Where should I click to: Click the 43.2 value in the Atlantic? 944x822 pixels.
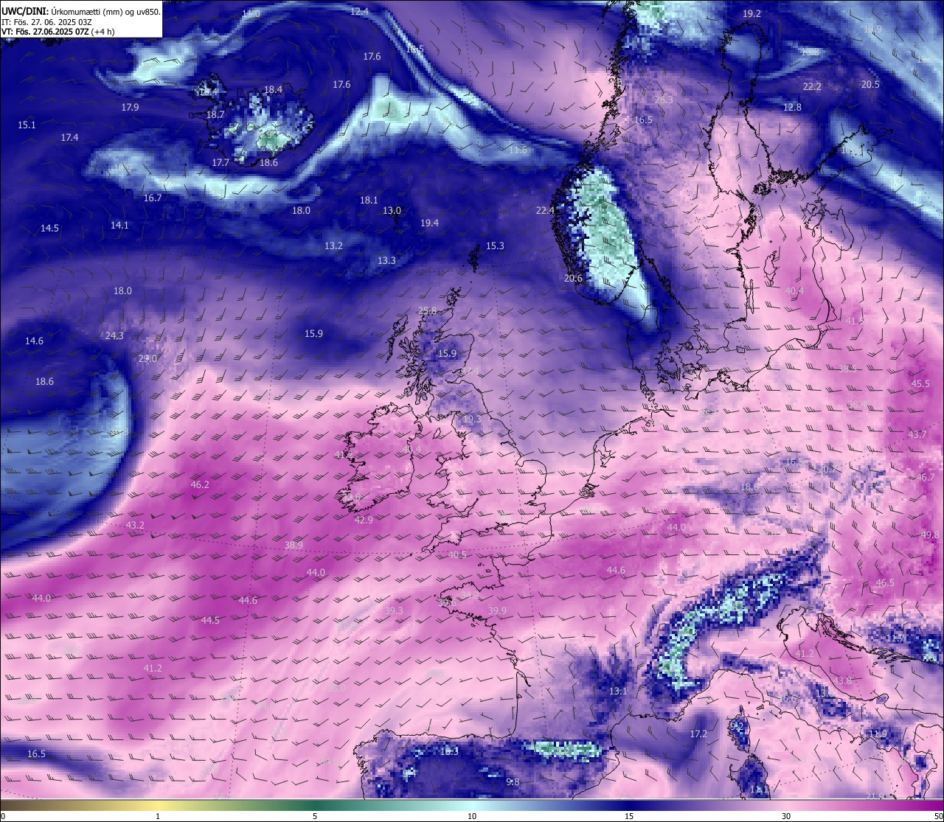[135, 525]
